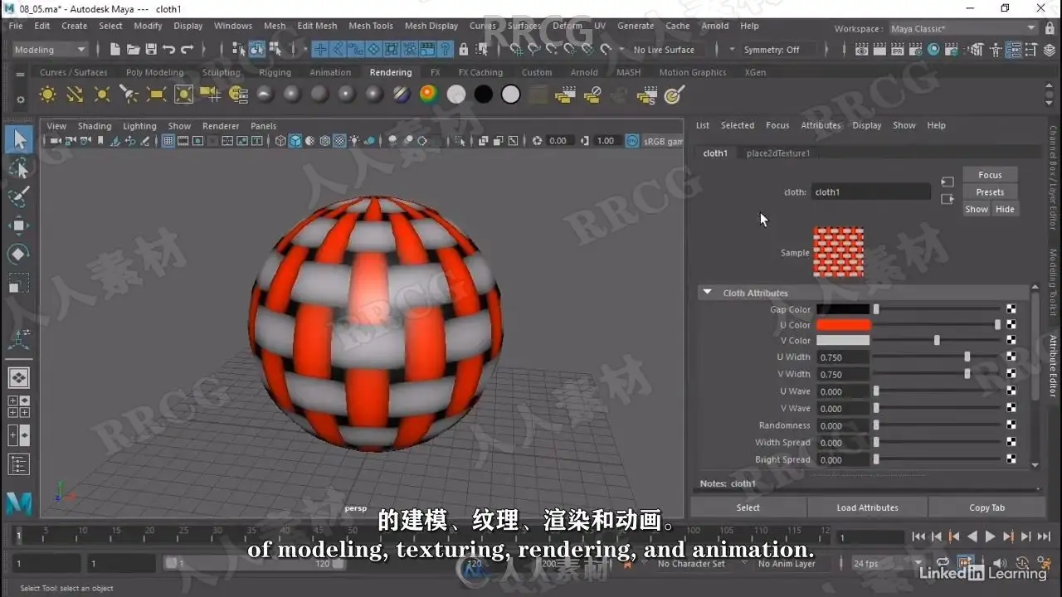Assign the ramp shader sphere icon
The height and width of the screenshot is (597, 1062).
click(429, 95)
